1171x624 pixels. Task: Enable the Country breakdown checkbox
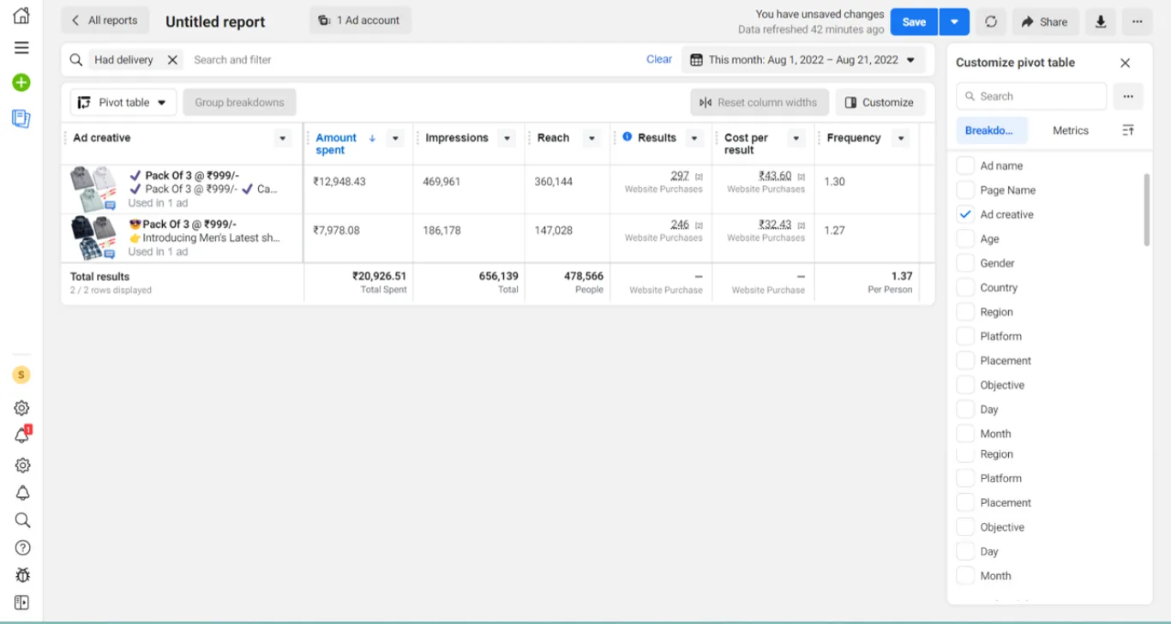(x=965, y=288)
